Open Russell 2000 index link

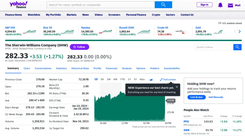127,28
